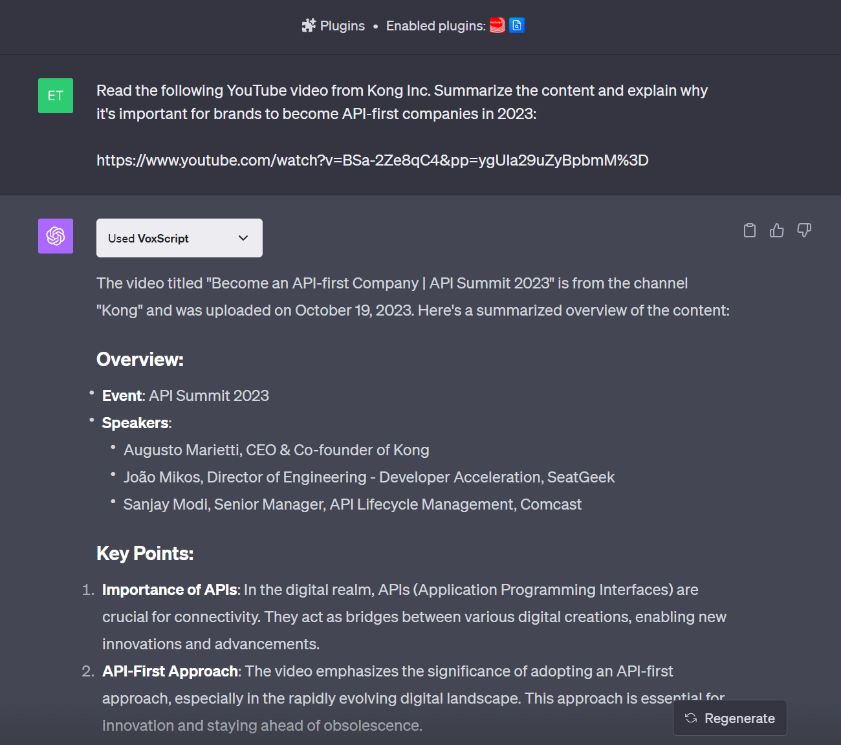Click the Enabled plugins label

(x=435, y=26)
